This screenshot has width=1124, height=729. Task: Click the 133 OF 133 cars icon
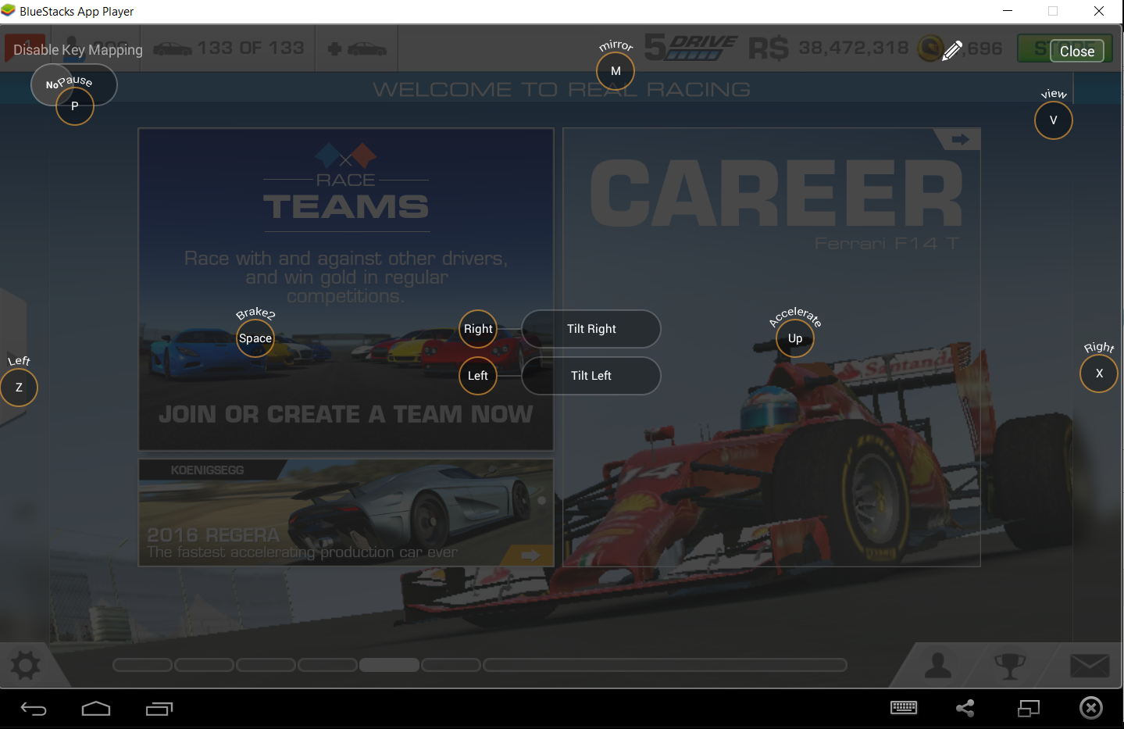tap(173, 49)
